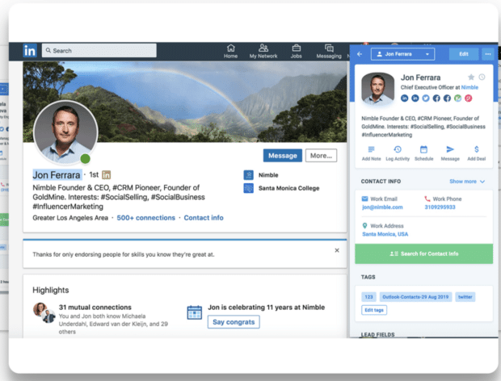The image size is (501, 381).
Task: Click Schedule calendar icon
Action: [x=423, y=149]
